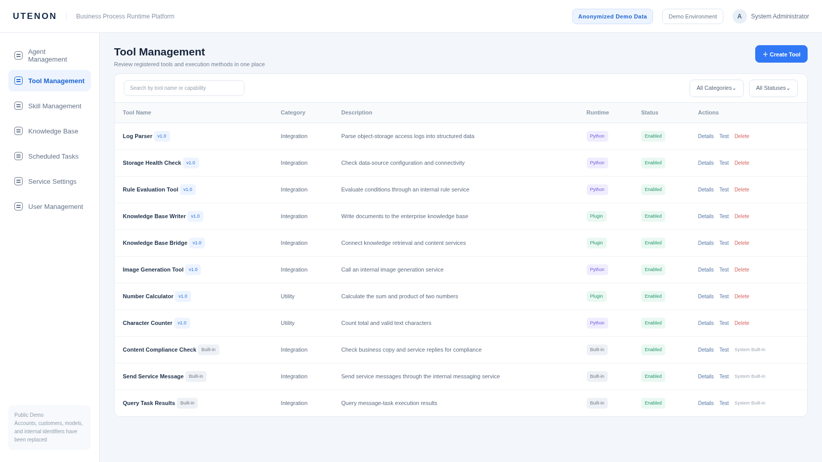Screen dimensions: 822x462
Task: Delete the Rule Evaluation Tool
Action: [x=742, y=190]
